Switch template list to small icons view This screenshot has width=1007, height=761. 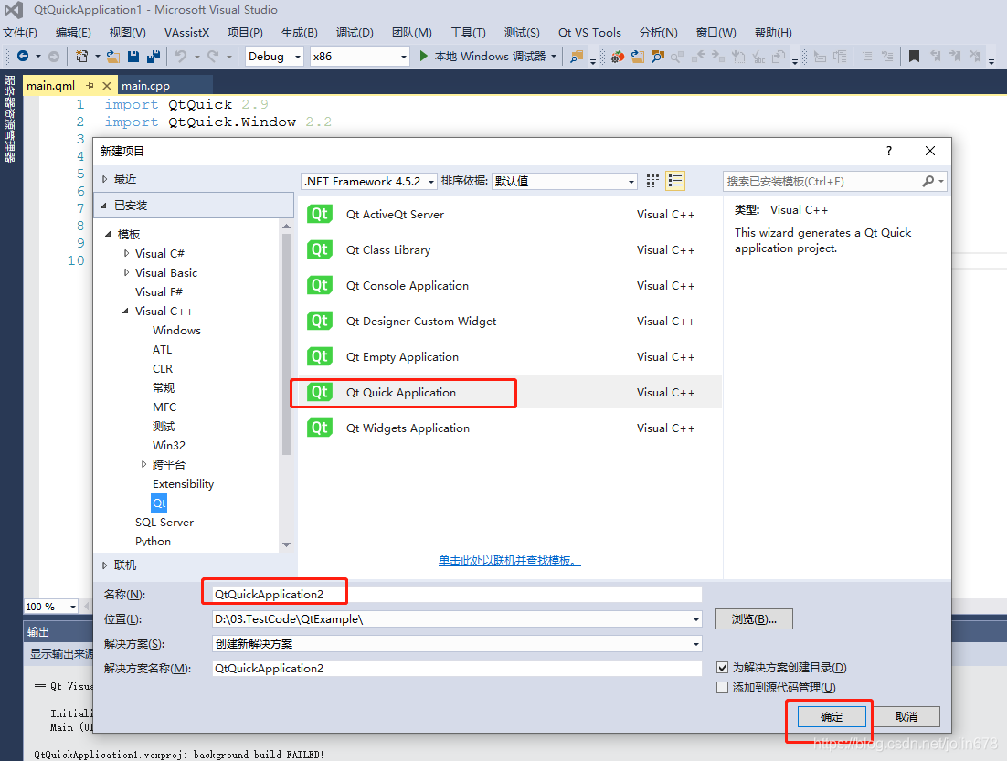pyautogui.click(x=652, y=181)
